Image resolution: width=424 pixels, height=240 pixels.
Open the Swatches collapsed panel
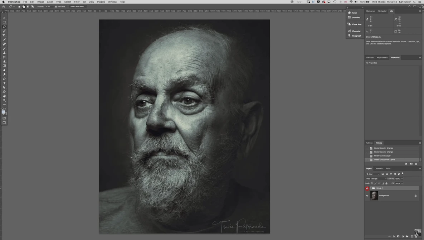(354, 17)
